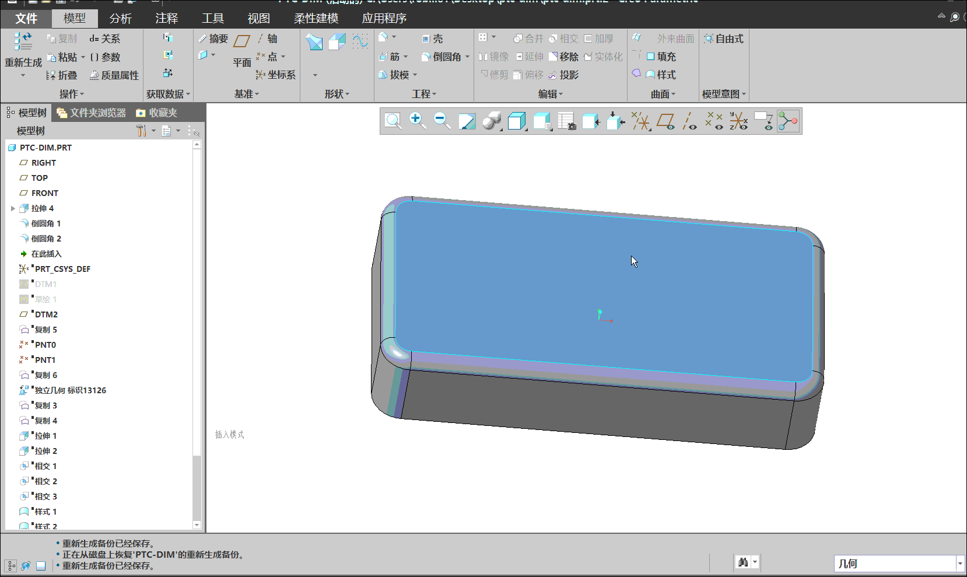Click the model tree scrollbar down arrow
967x577 pixels.
[x=197, y=525]
